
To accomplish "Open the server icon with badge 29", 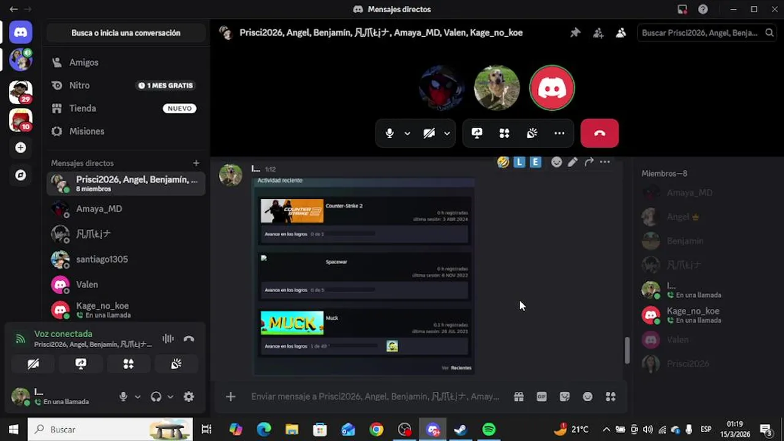I will (20, 92).
